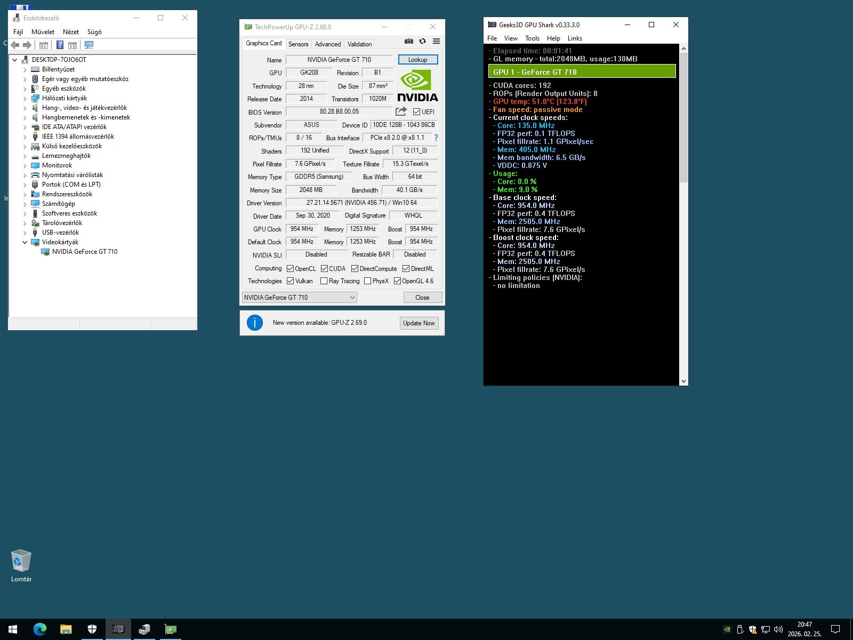853x640 pixels.
Task: Switch to the Validation tab in GPU-Z
Action: pos(360,44)
